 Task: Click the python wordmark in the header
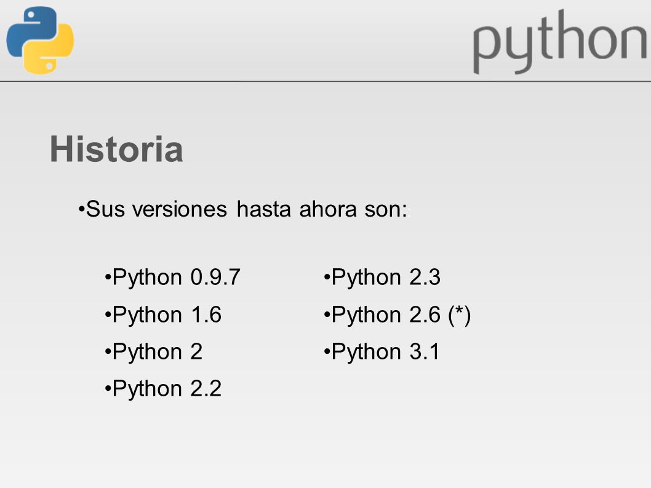point(560,42)
